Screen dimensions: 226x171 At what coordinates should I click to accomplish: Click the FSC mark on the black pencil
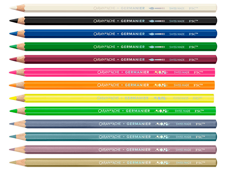[193, 21]
